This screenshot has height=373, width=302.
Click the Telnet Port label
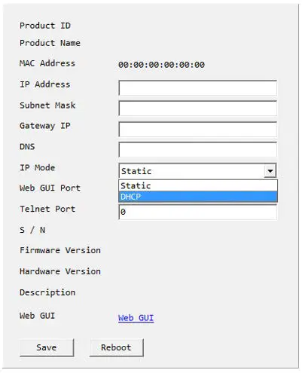point(47,209)
